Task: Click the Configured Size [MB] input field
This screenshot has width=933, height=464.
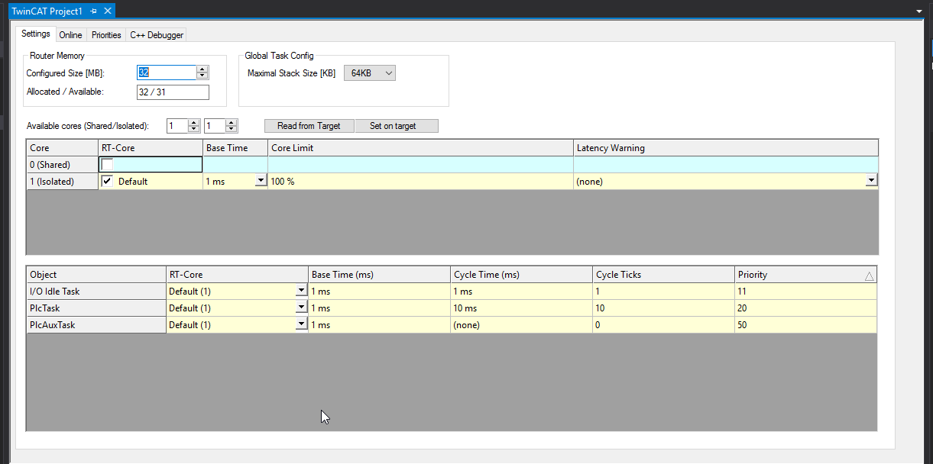Action: click(x=166, y=72)
